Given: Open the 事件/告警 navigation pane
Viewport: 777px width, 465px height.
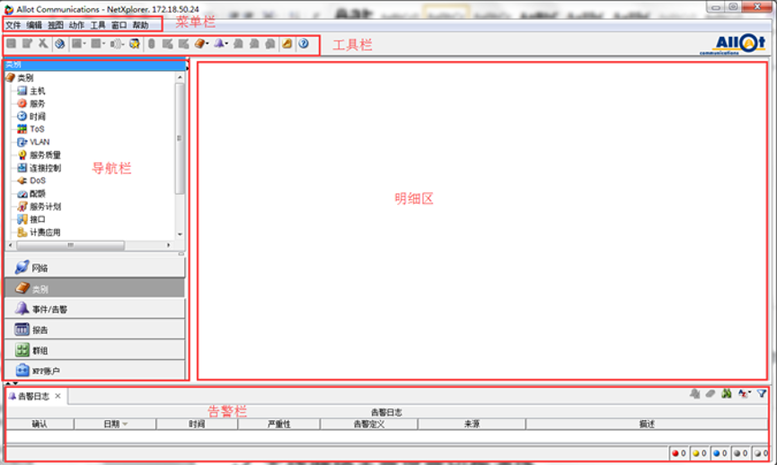Looking at the screenshot, I should pyautogui.click(x=94, y=309).
